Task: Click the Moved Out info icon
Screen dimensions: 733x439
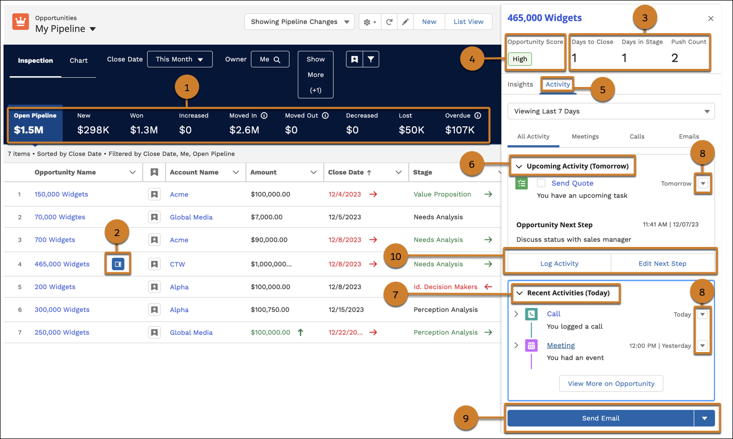Action: coord(325,115)
